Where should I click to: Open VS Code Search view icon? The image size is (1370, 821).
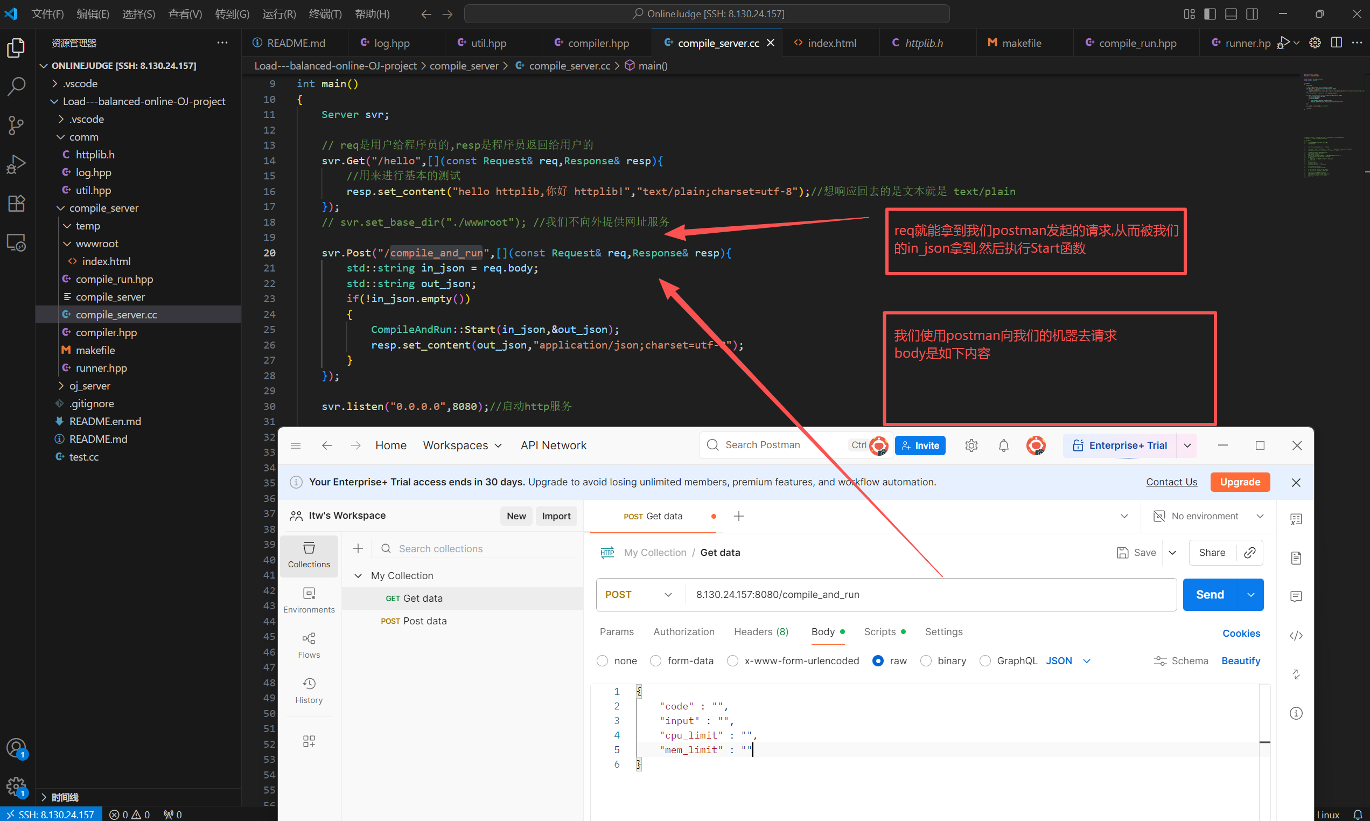tap(16, 87)
